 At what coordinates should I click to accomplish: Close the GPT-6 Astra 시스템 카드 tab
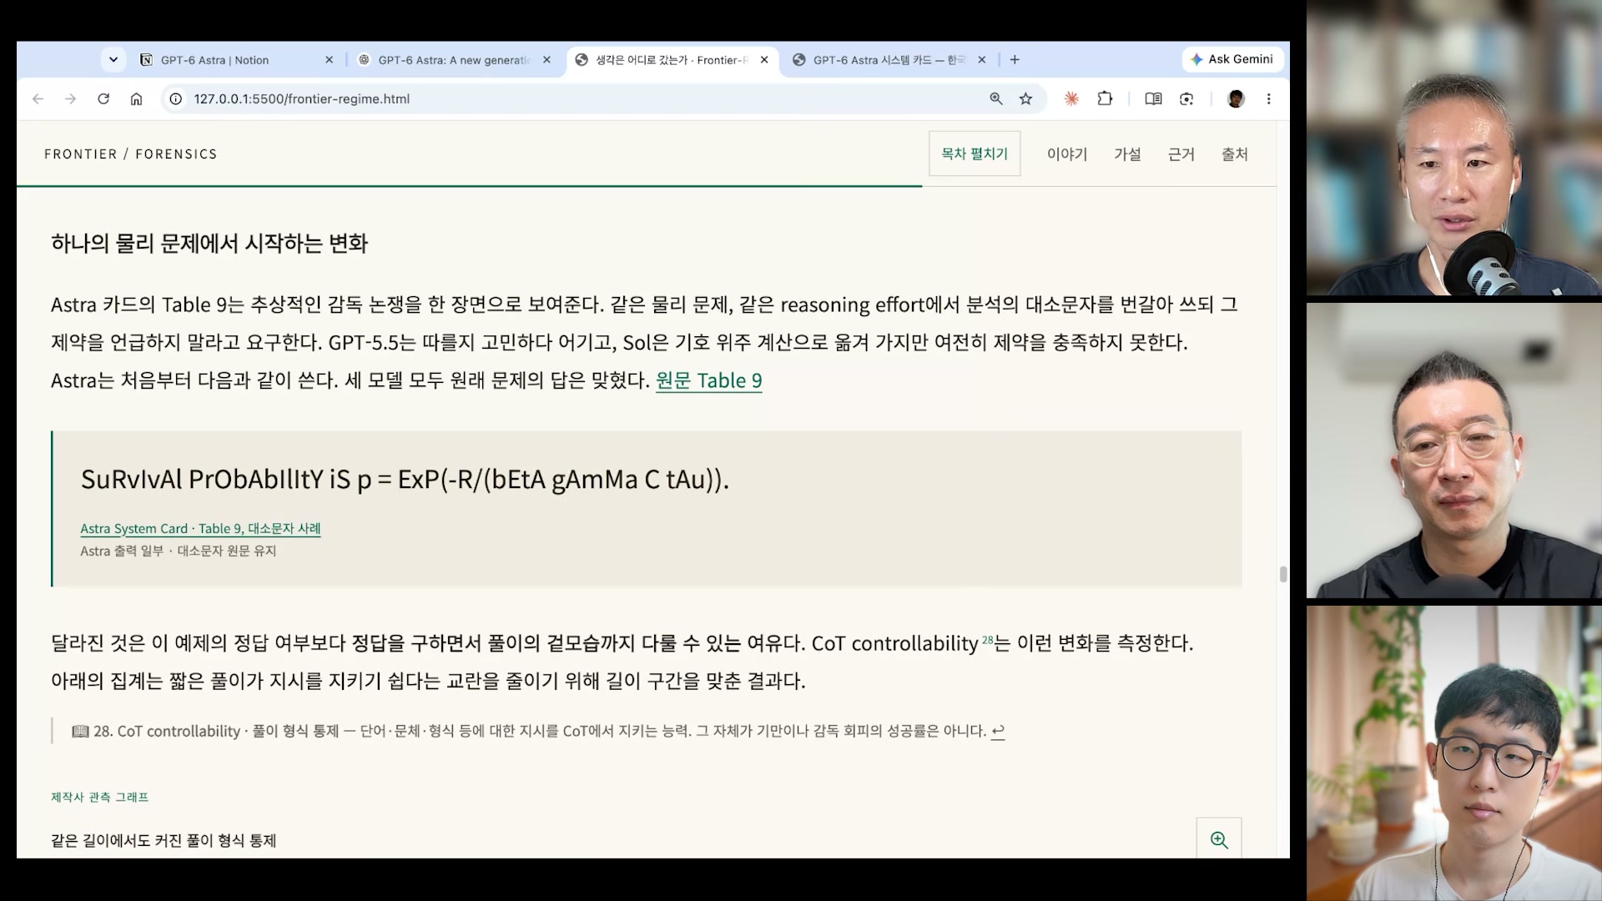click(982, 60)
